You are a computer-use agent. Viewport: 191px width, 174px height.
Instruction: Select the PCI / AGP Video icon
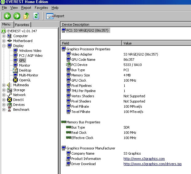click(15, 56)
